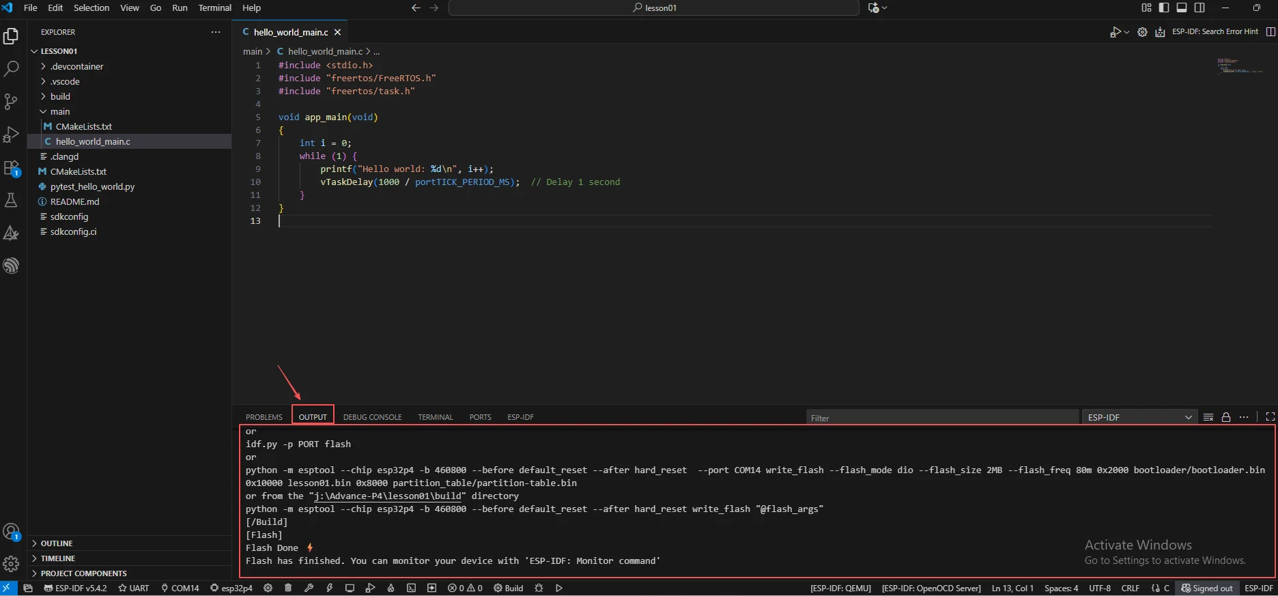Toggle output auto-scroll lock
Screen dimensions: 1278x596
1226,417
